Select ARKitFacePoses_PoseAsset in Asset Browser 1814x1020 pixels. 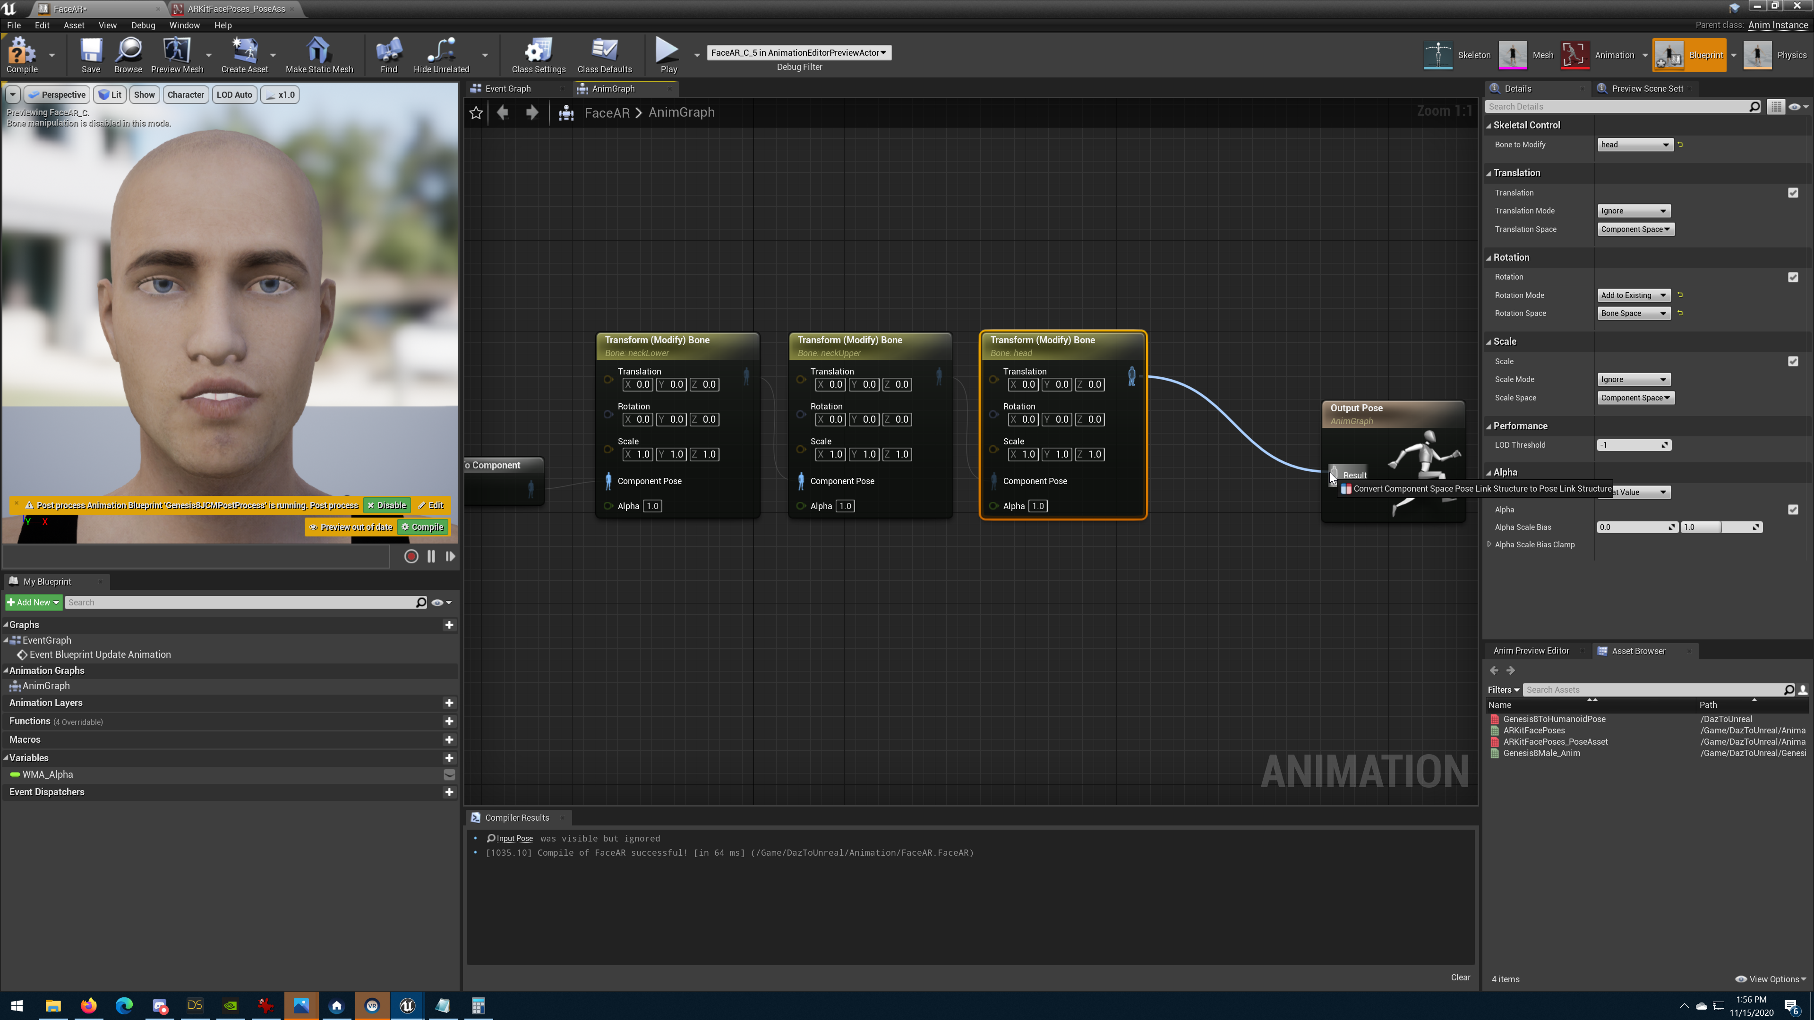[1555, 742]
